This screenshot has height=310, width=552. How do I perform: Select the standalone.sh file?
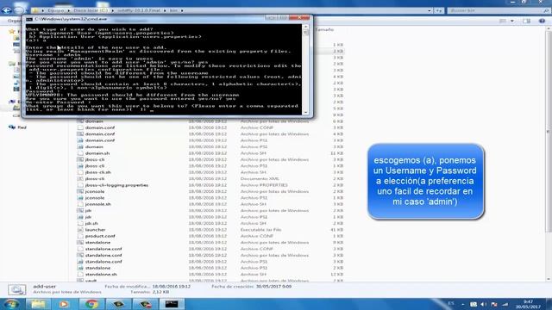point(101,274)
